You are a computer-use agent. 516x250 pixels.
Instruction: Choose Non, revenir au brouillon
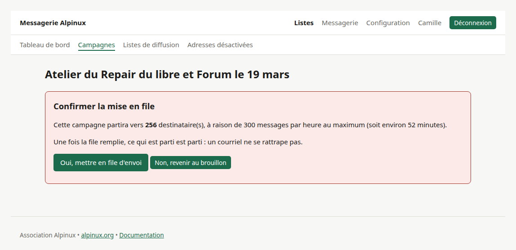point(191,163)
